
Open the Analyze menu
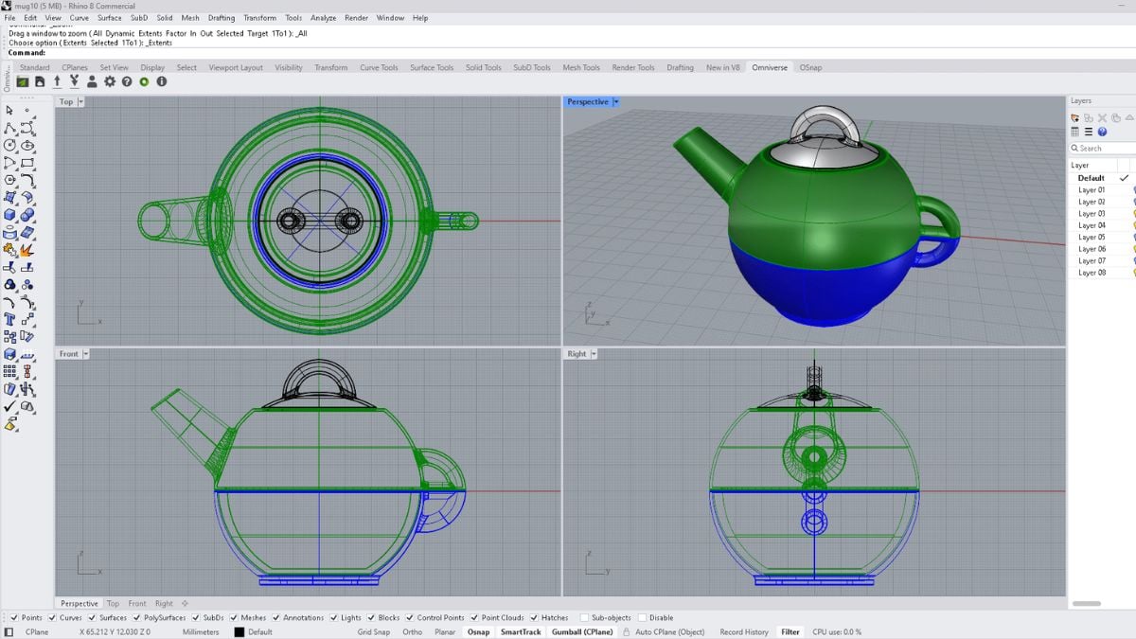(x=323, y=18)
